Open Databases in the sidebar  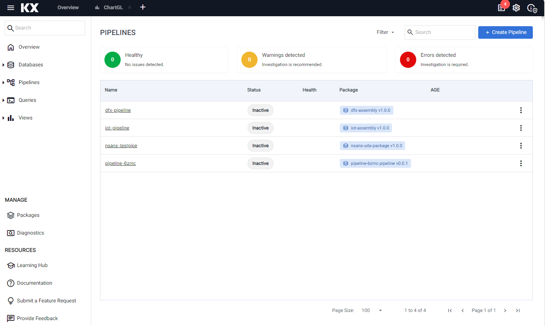[x=31, y=65]
